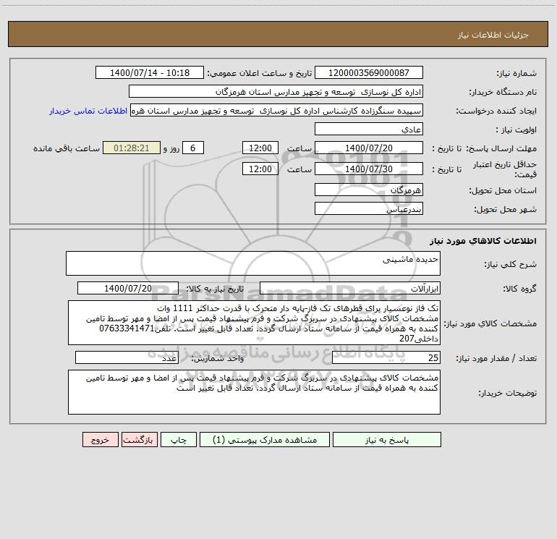Click the اولویت نیاز field عادی
Viewport: 557px width, 539px height.
[x=369, y=130]
